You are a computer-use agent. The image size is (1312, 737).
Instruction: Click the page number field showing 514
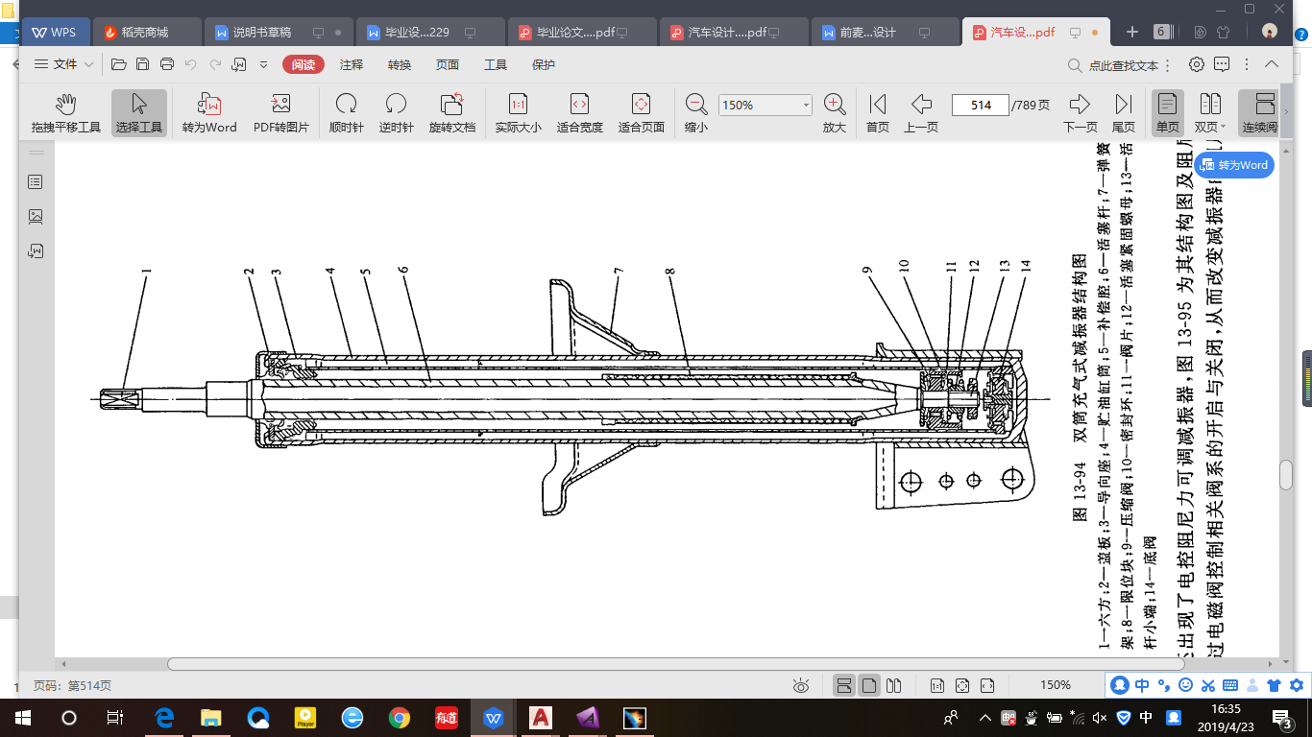click(980, 106)
